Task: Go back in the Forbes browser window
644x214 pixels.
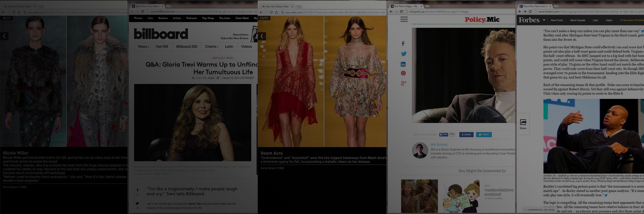Action: 519,12
